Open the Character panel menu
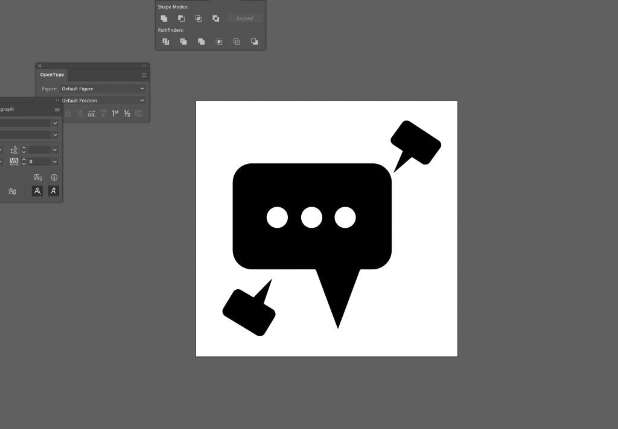 57,110
